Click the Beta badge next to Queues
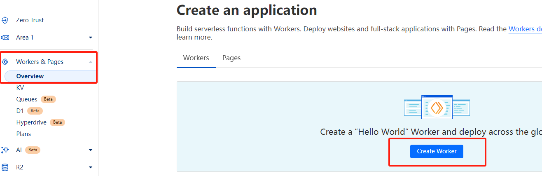The height and width of the screenshot is (176, 542). [x=48, y=99]
